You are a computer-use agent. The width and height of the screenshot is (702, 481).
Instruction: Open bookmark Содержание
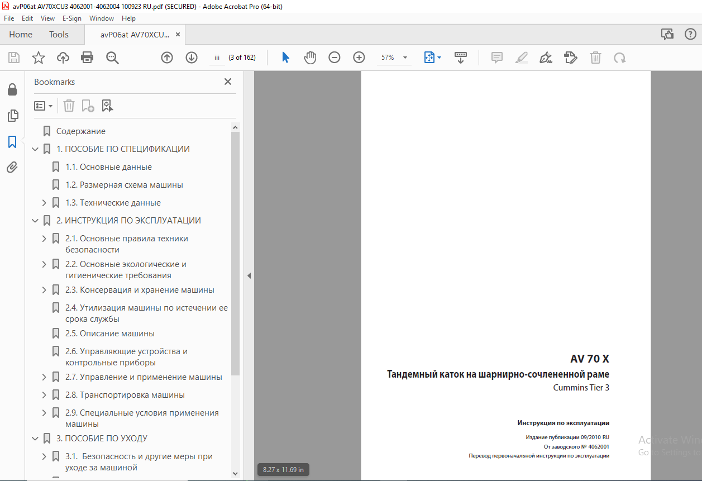click(81, 131)
